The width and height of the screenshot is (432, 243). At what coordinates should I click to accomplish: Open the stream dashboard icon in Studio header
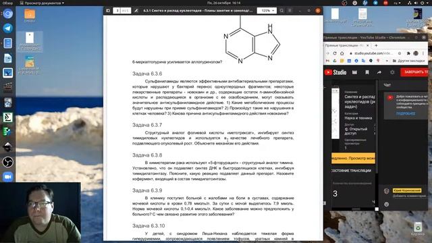coord(354,72)
